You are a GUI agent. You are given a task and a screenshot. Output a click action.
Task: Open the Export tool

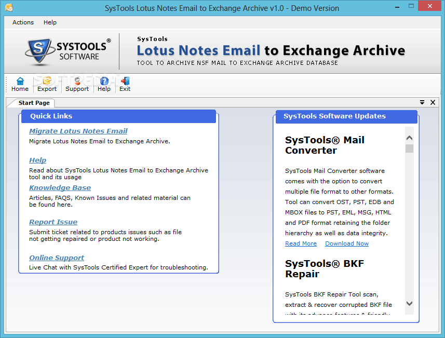[47, 84]
